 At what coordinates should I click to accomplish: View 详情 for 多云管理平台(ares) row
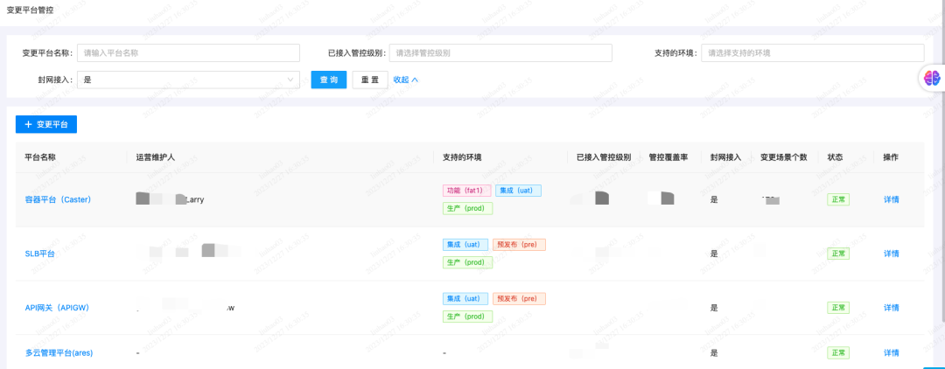[x=892, y=352]
